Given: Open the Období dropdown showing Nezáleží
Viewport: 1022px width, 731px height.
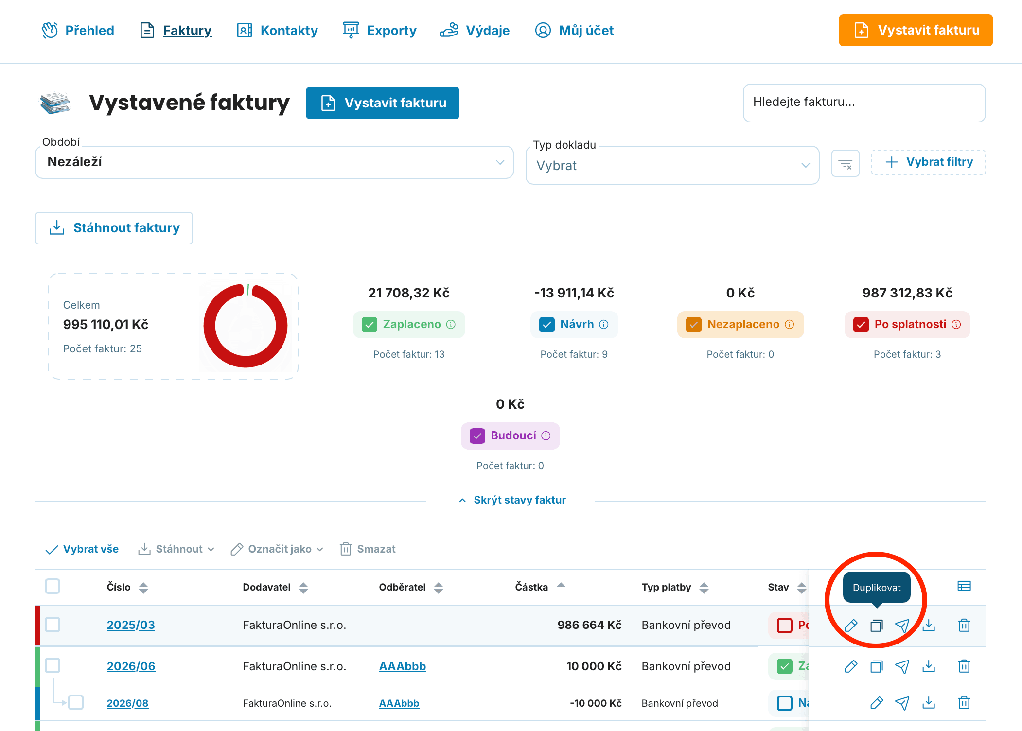Looking at the screenshot, I should tap(274, 162).
